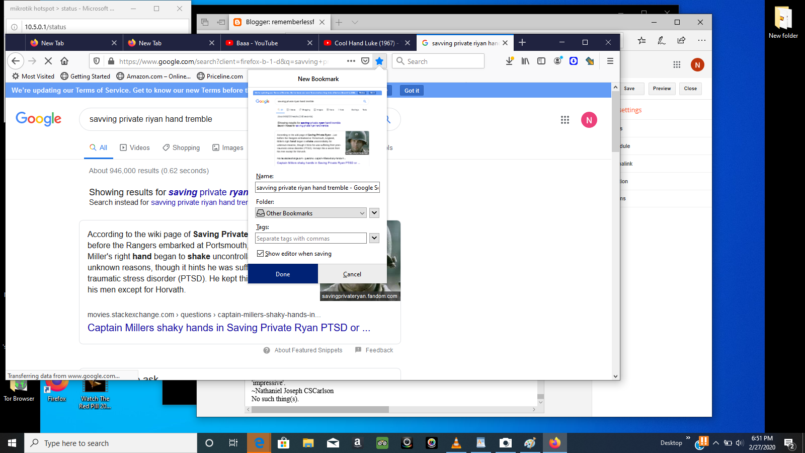Open the Blogger tab in Edge
Screen dimensions: 805x453
click(280, 22)
